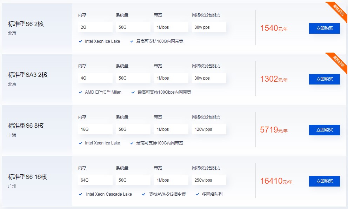Click 1Mbps bandwidth field in S6 8核 row
This screenshot has width=348, height=209.
pyautogui.click(x=171, y=129)
